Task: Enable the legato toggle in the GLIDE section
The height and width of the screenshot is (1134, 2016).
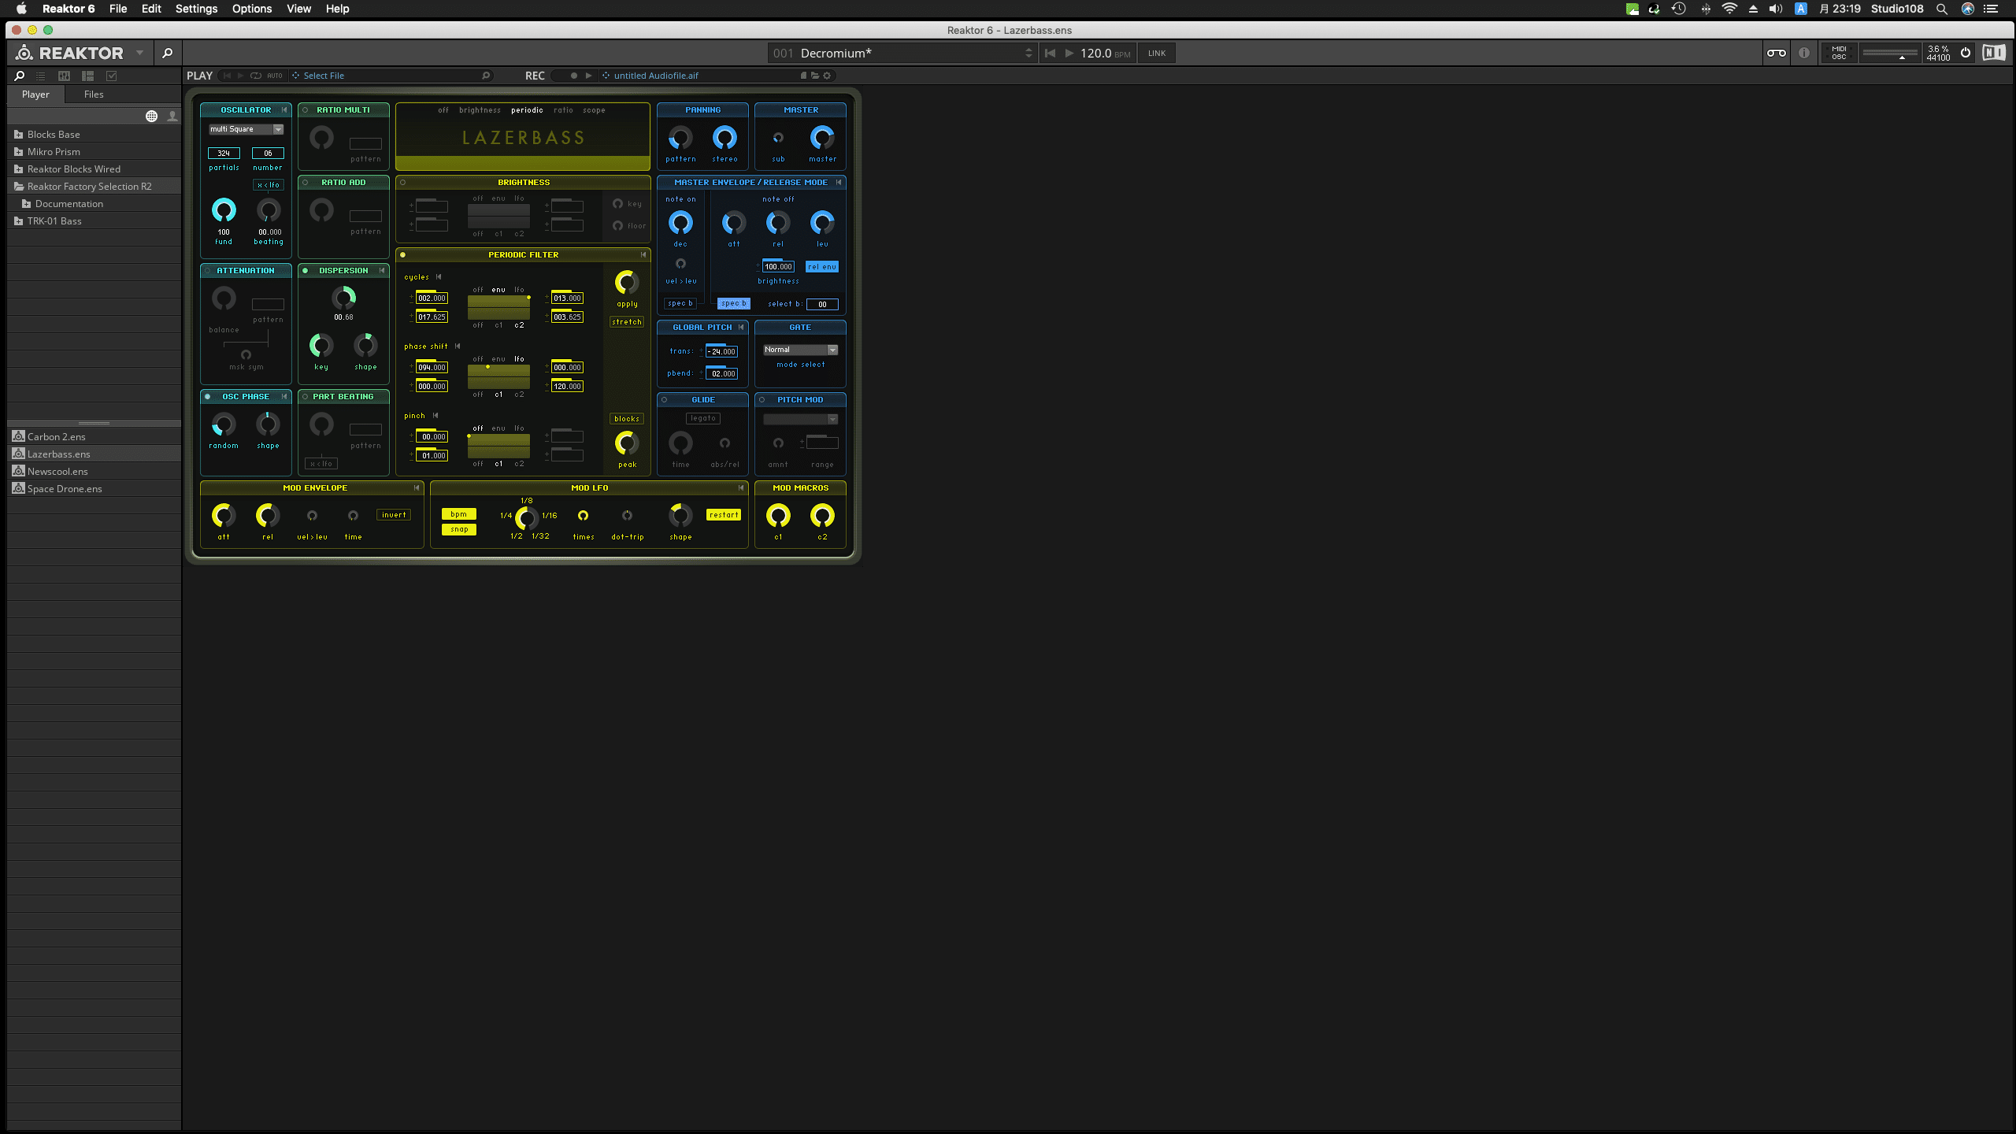Action: tap(702, 418)
